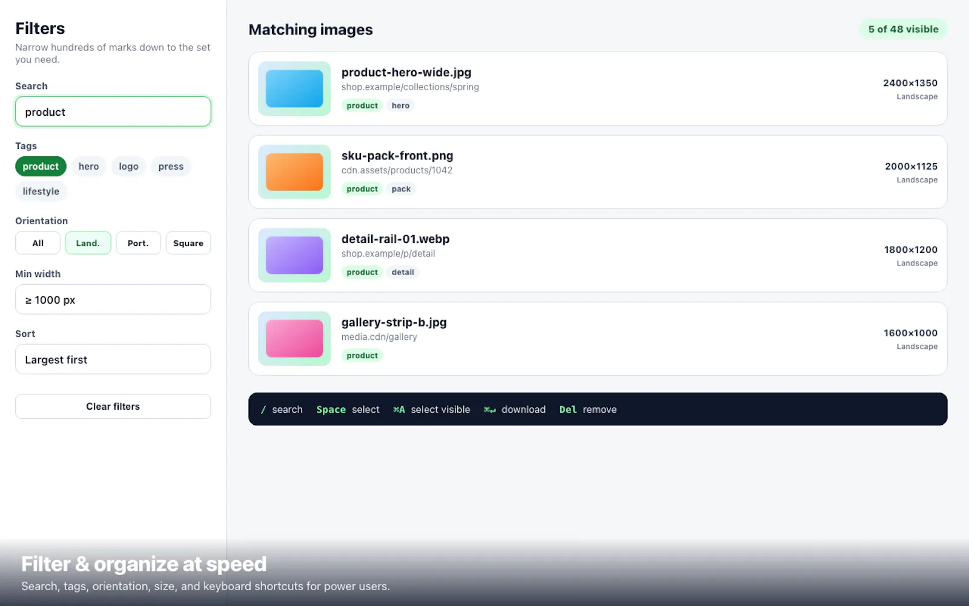The width and height of the screenshot is (969, 606).
Task: Click the '/ search' shortcut hint
Action: pos(282,410)
